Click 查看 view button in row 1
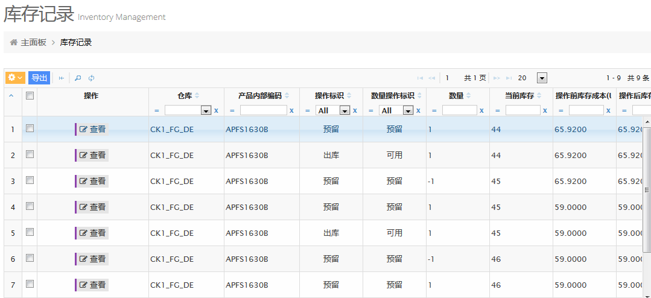 click(92, 130)
